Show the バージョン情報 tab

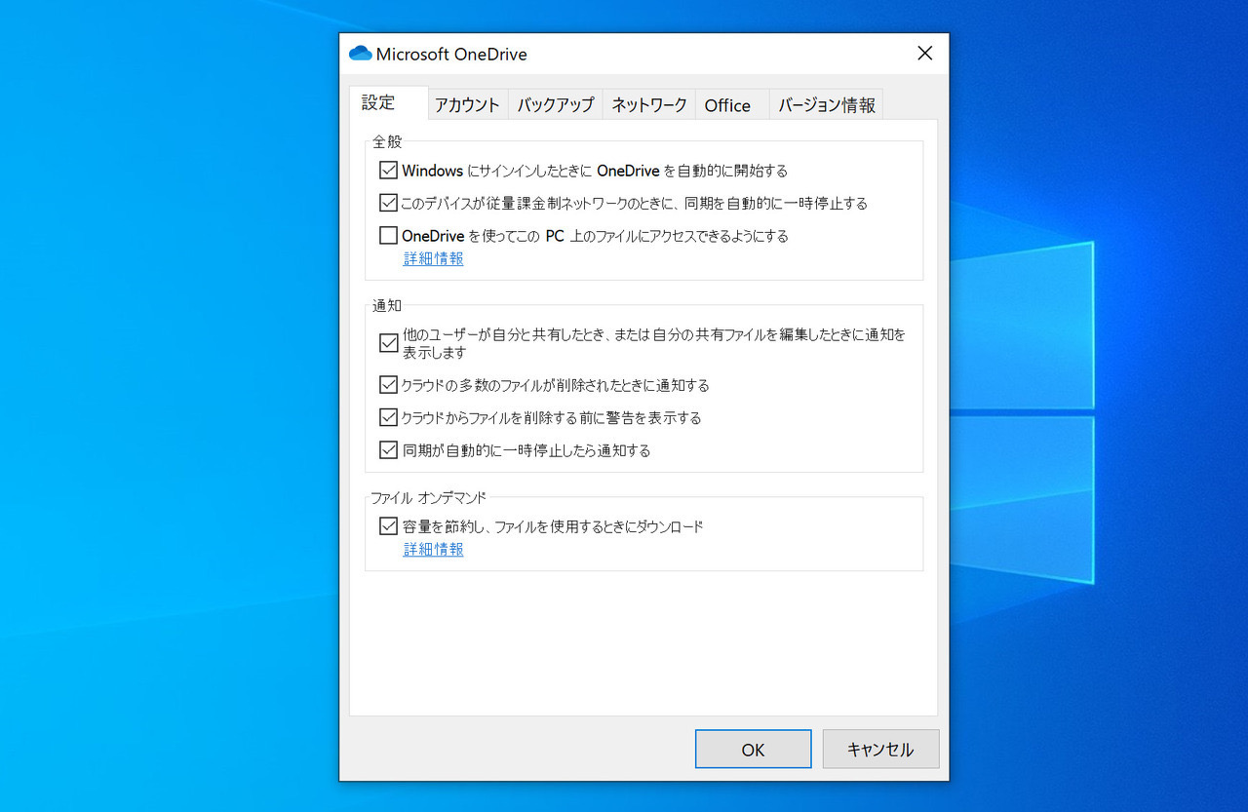pyautogui.click(x=827, y=105)
